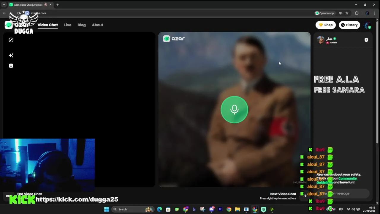Open the sparkle effects icon

[x=11, y=55]
